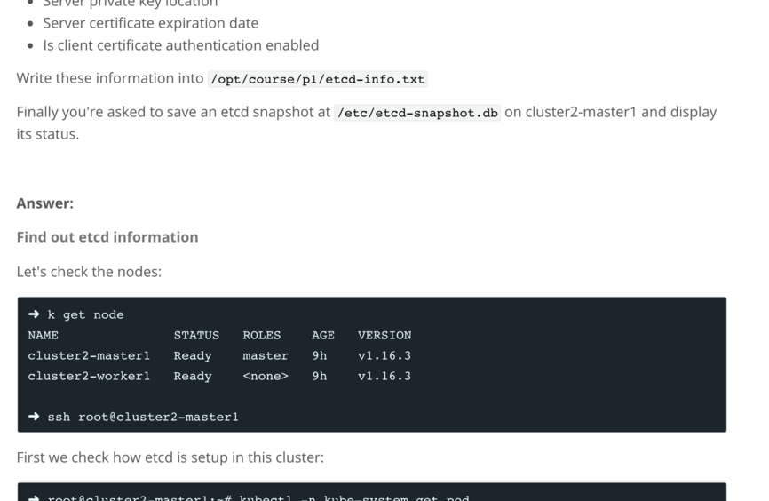Click the "Find out etcd information" heading
Image resolution: width=769 pixels, height=501 pixels.
click(x=107, y=237)
